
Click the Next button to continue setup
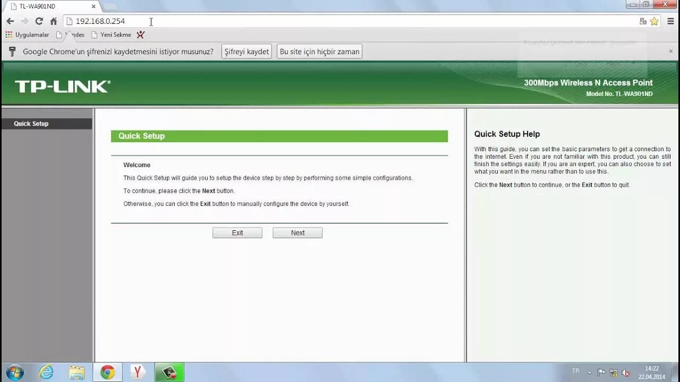(297, 233)
